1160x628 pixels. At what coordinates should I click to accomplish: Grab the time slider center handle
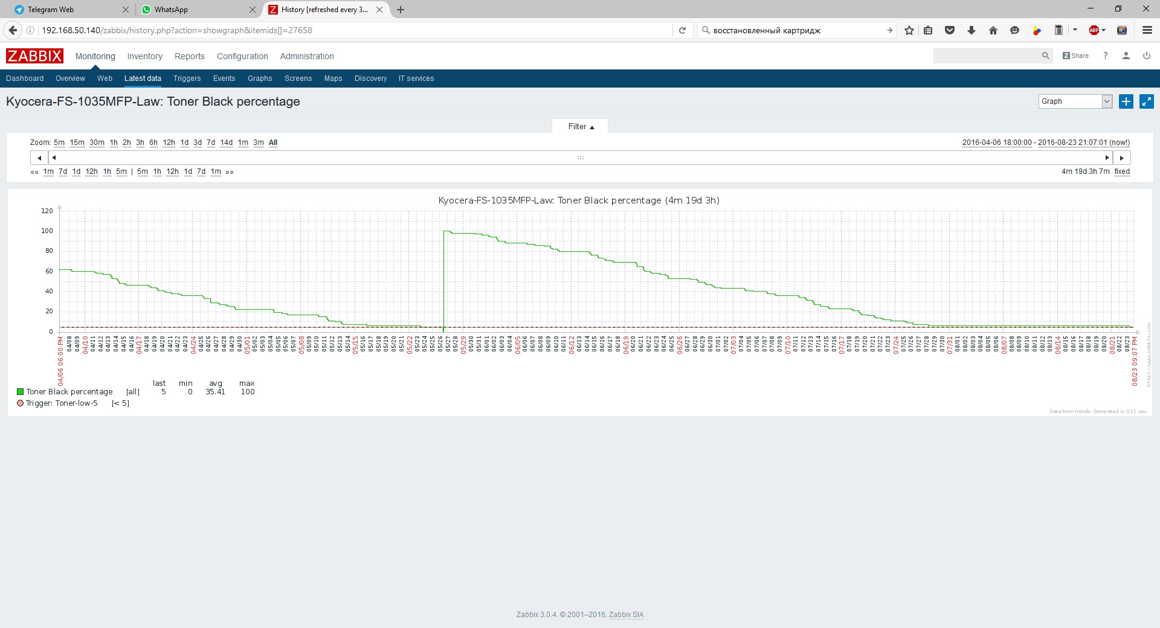coord(581,158)
